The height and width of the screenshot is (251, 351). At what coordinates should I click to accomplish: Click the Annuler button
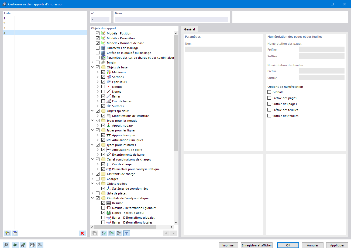[313, 245]
